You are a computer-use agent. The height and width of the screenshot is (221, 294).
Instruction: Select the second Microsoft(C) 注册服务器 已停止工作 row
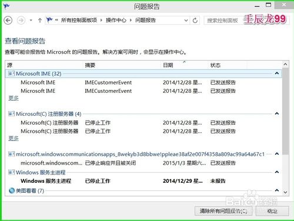pos(143,131)
